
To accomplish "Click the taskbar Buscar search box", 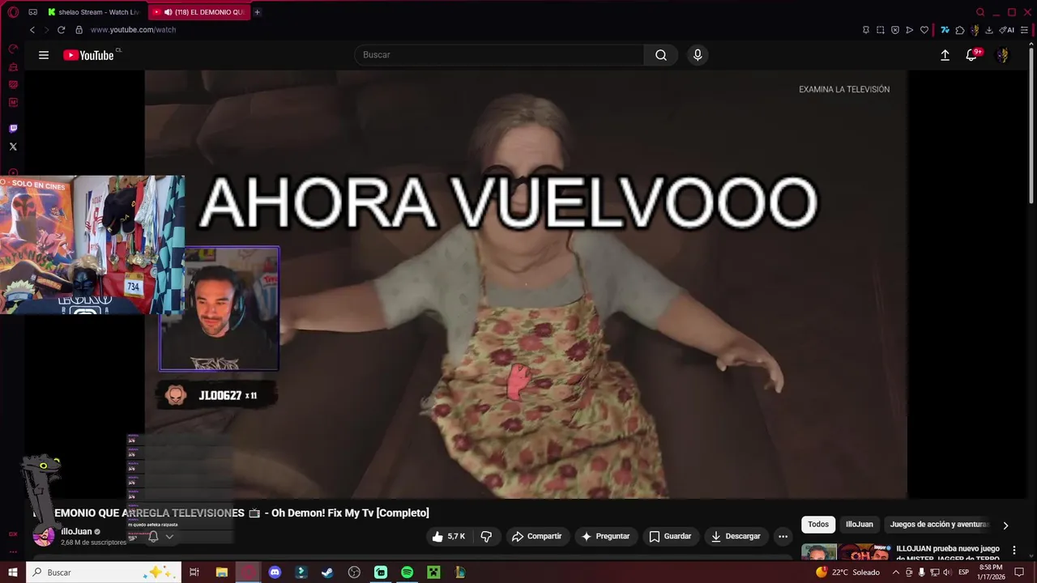I will (x=104, y=572).
